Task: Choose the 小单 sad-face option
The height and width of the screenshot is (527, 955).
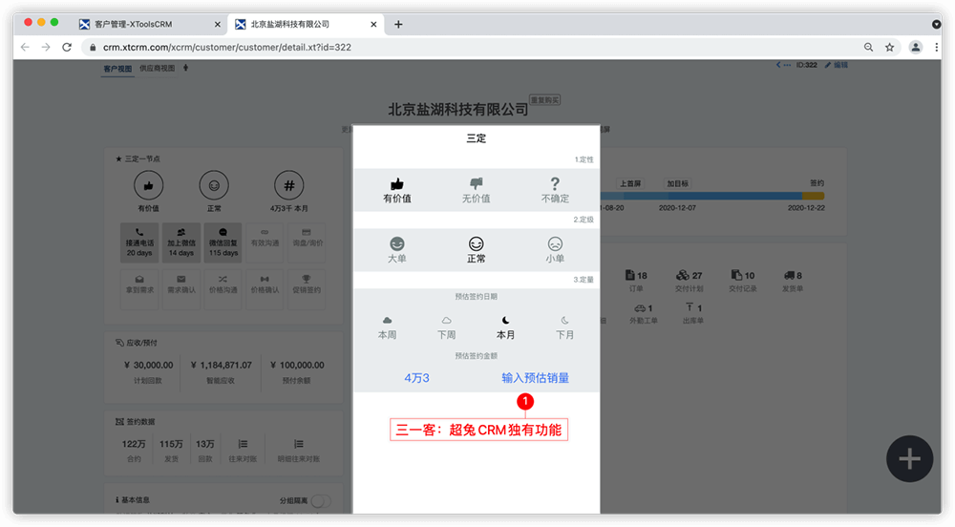Action: pos(555,250)
